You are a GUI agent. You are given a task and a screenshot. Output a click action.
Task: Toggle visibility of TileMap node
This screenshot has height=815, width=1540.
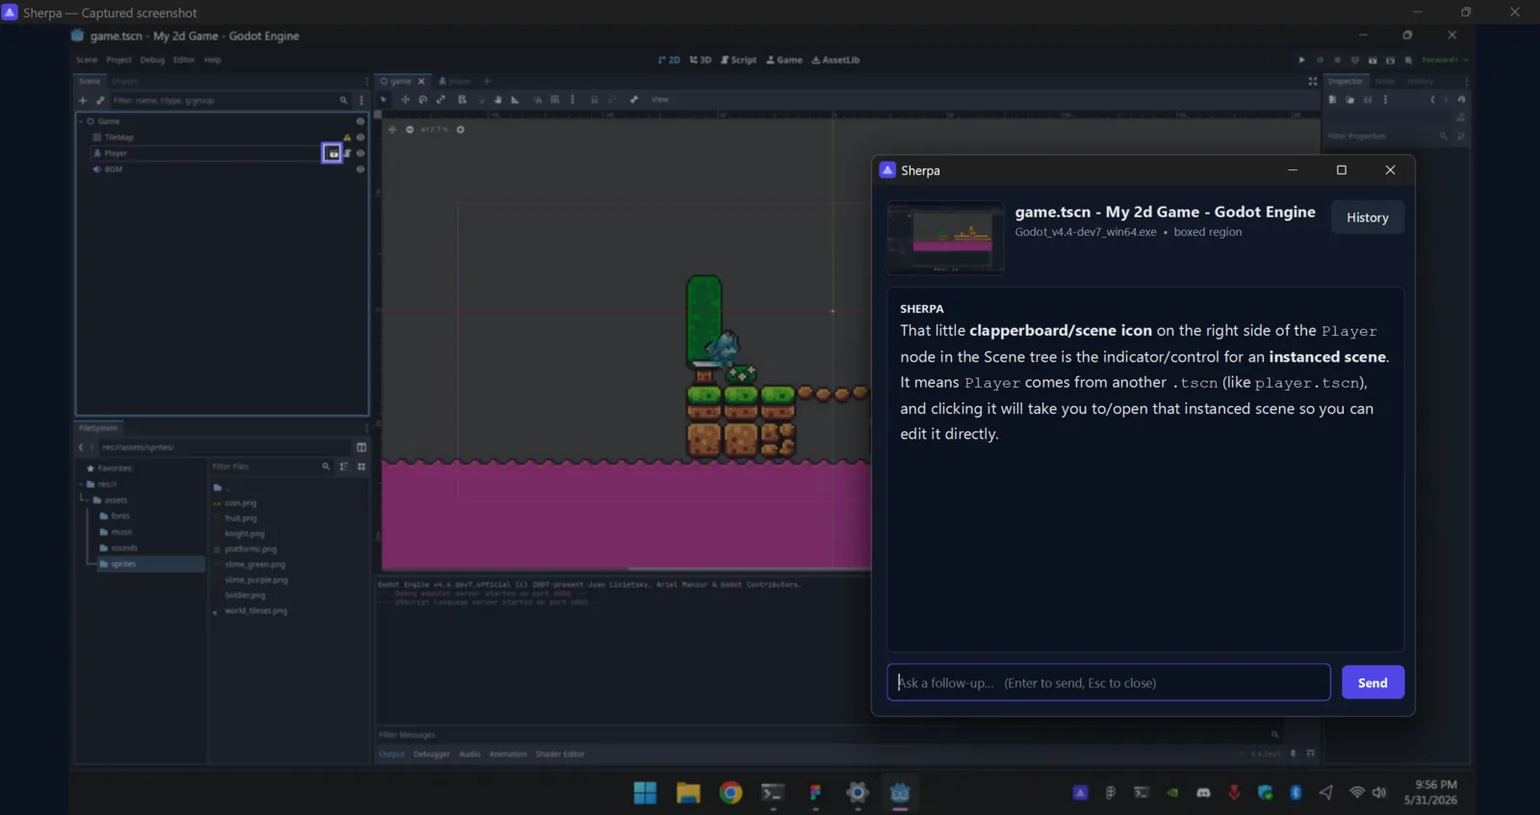(x=361, y=138)
